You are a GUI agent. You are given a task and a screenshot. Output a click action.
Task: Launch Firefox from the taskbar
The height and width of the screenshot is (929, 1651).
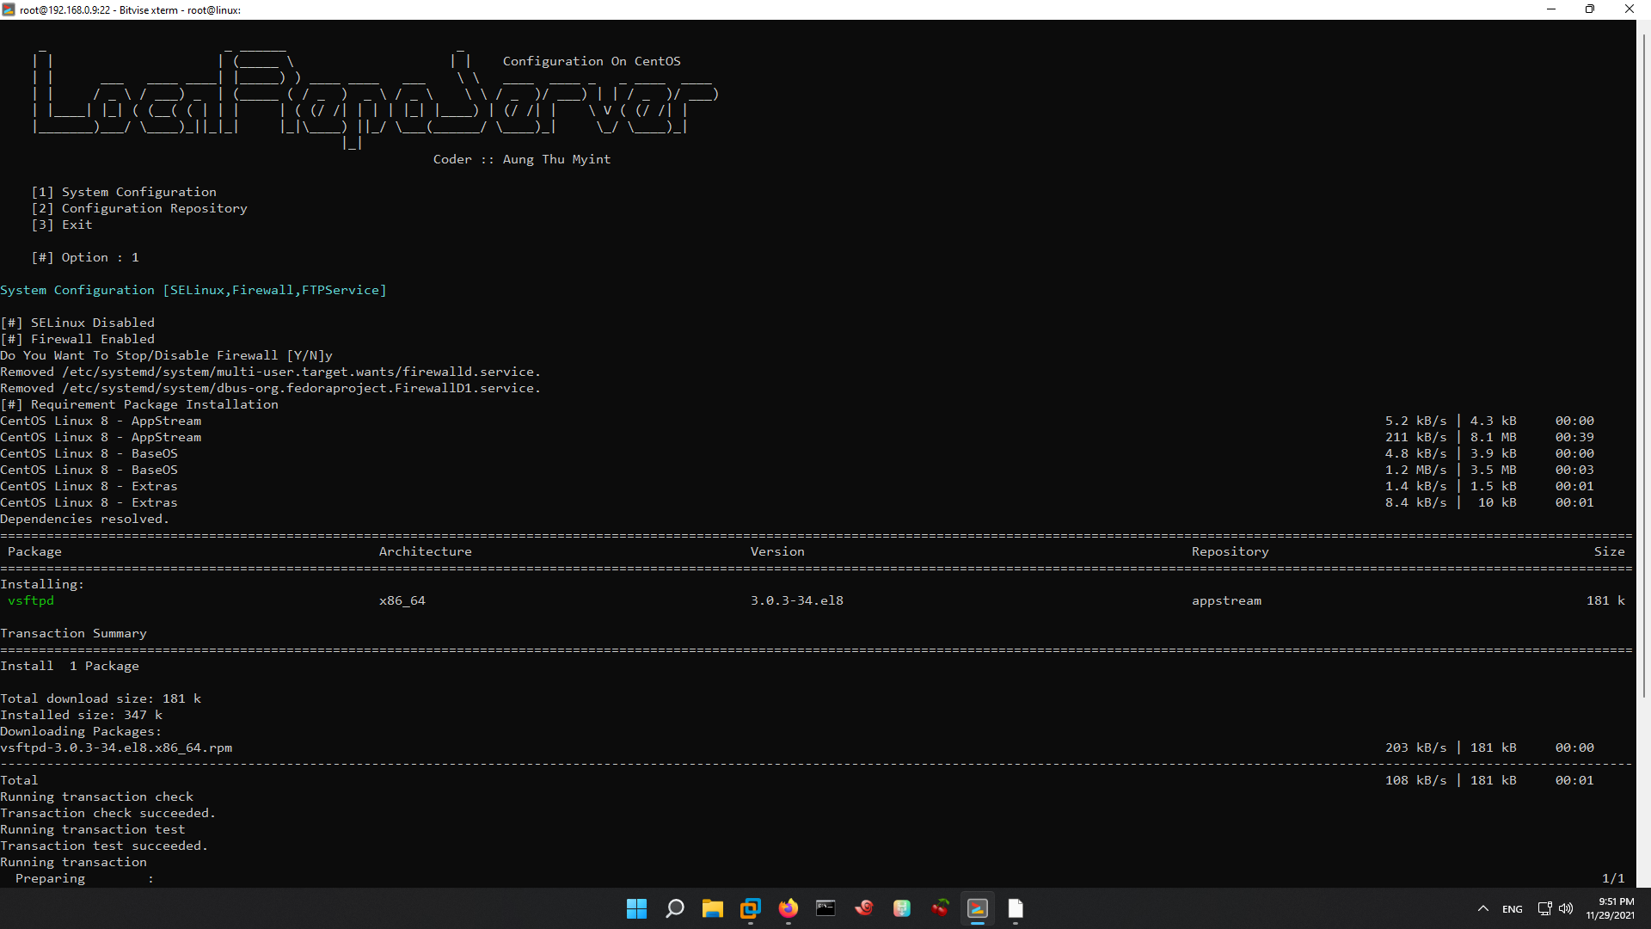(x=788, y=908)
